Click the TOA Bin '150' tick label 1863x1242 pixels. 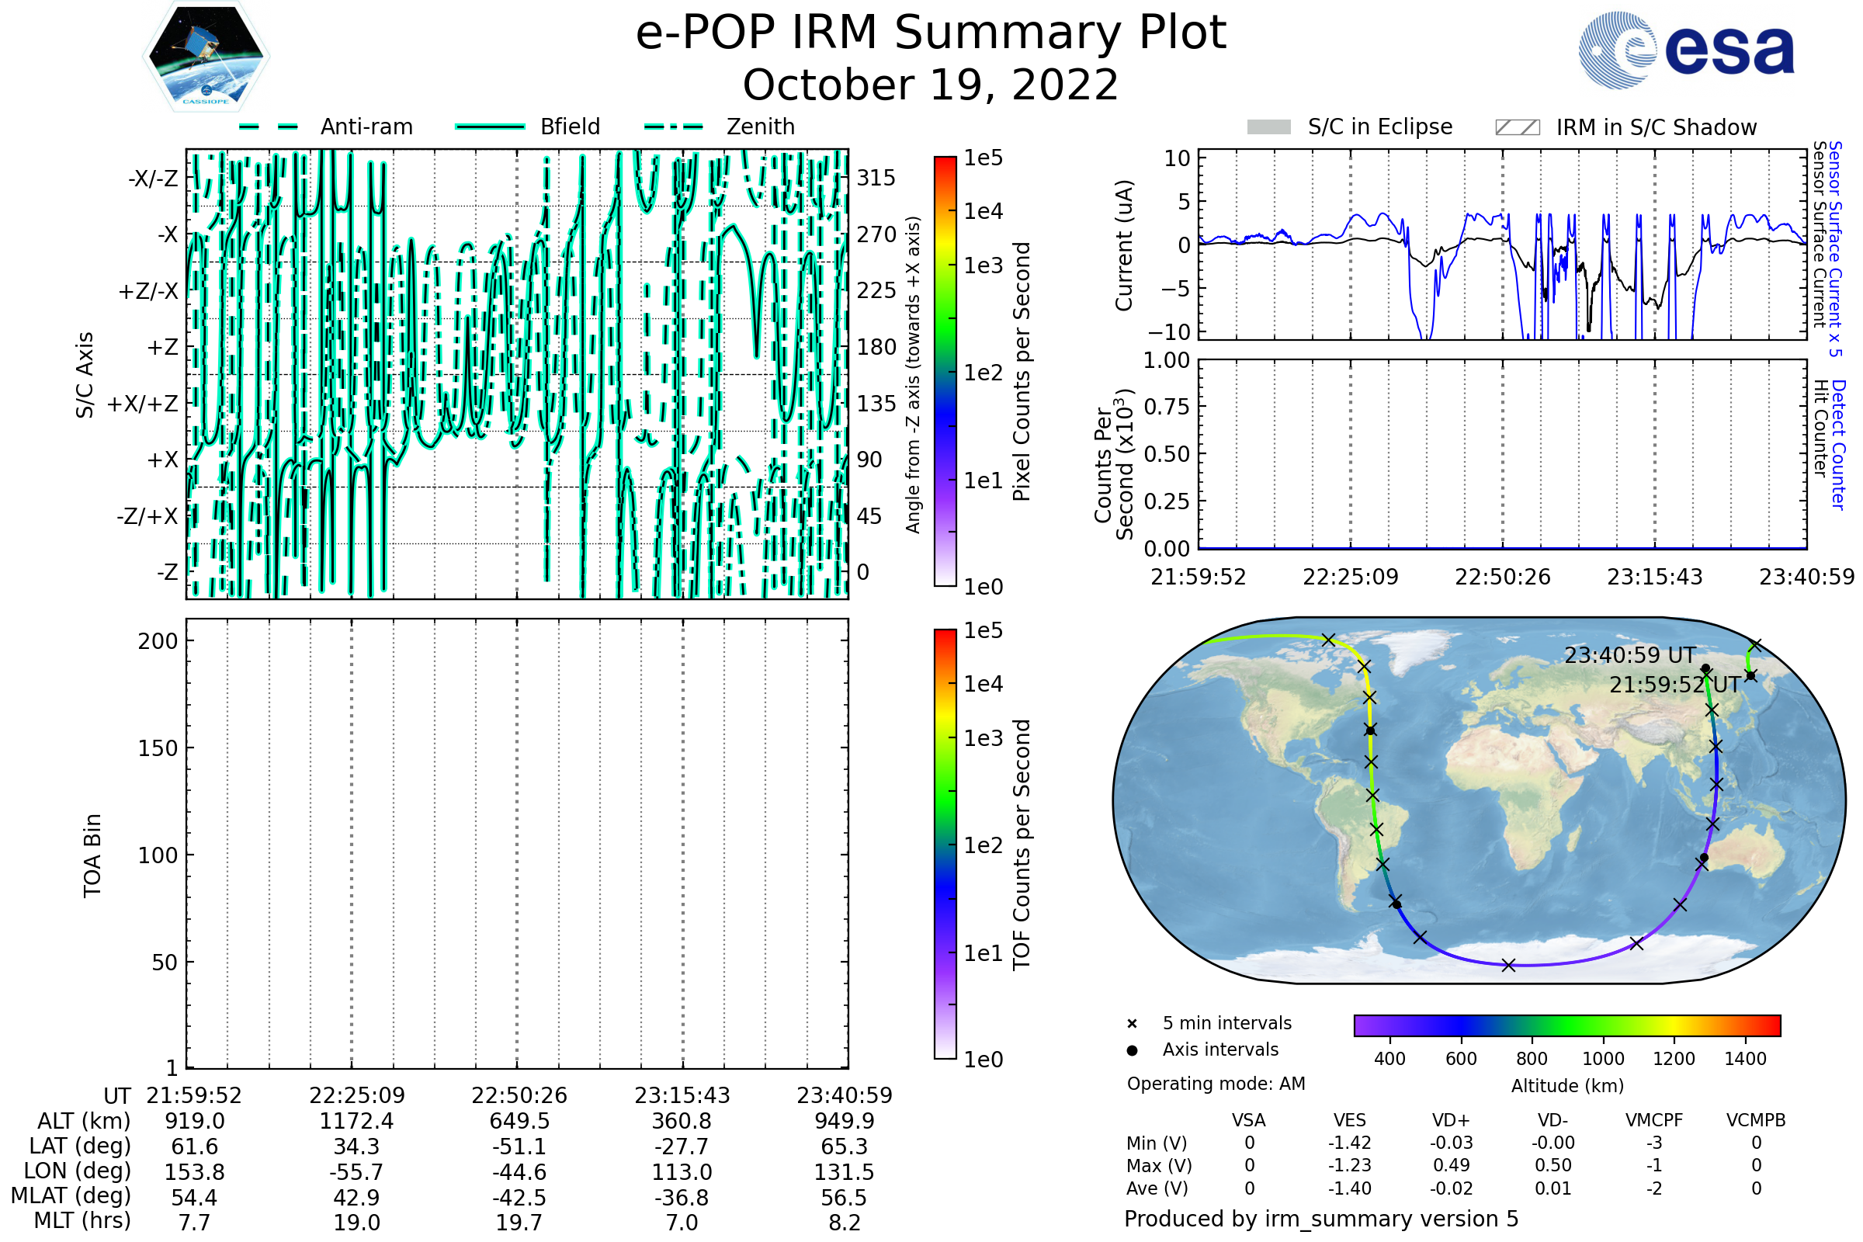(x=158, y=748)
